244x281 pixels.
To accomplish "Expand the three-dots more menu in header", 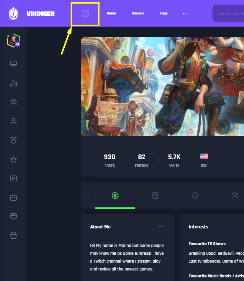I will (x=185, y=13).
